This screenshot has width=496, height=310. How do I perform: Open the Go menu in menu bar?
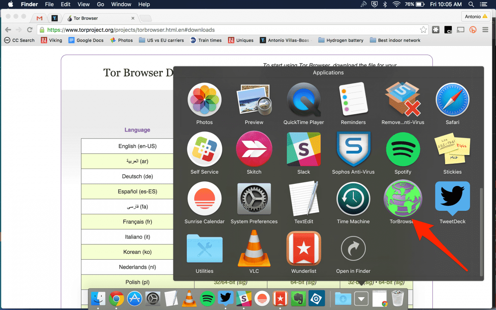coord(100,5)
